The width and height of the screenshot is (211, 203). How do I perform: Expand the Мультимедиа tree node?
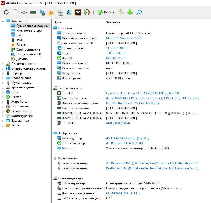click(x=3, y=83)
